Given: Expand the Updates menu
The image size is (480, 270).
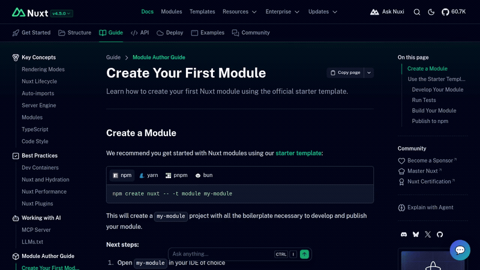Looking at the screenshot, I should click(x=323, y=12).
